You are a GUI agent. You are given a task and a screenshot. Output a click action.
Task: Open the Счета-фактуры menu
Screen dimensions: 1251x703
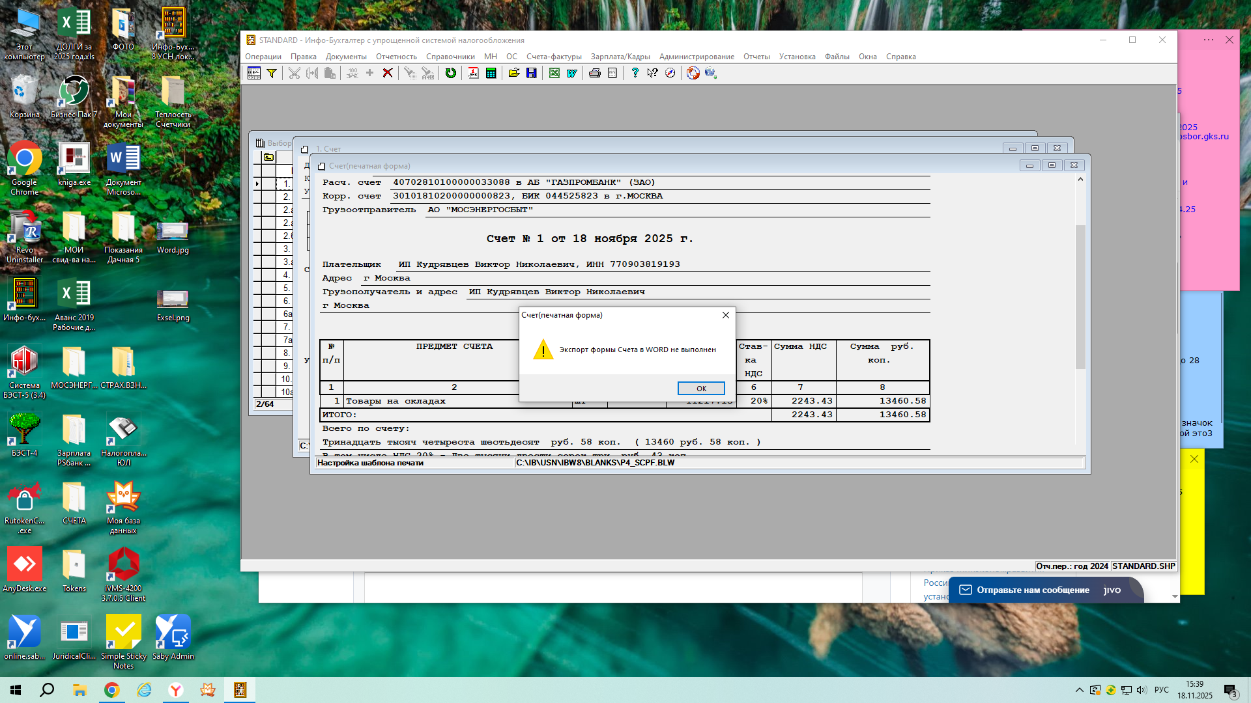point(554,57)
